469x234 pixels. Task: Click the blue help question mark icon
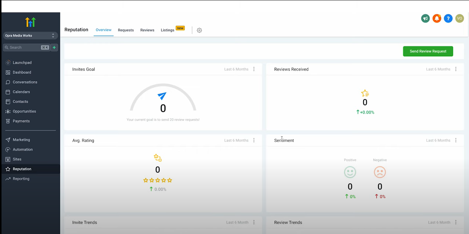pyautogui.click(x=448, y=18)
